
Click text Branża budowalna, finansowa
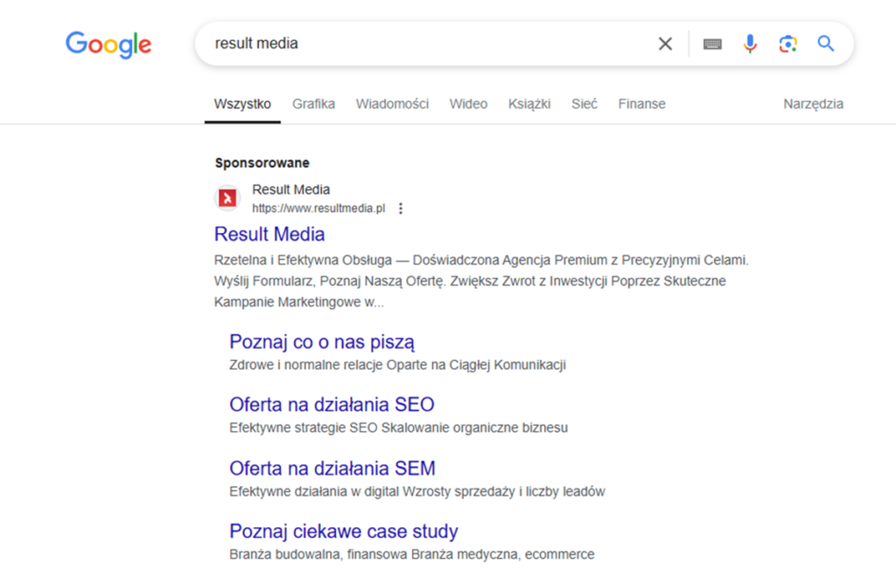[411, 554]
